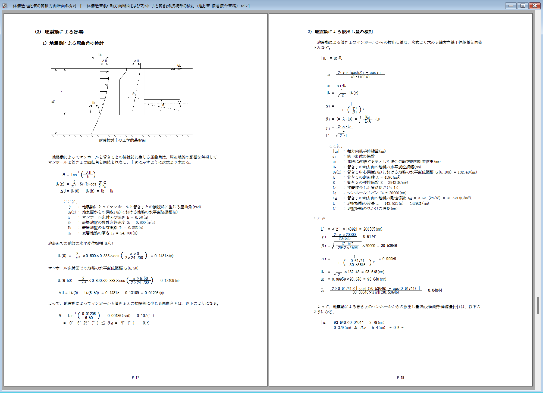
Task: Click the window title text in the title bar
Action: click(129, 6)
